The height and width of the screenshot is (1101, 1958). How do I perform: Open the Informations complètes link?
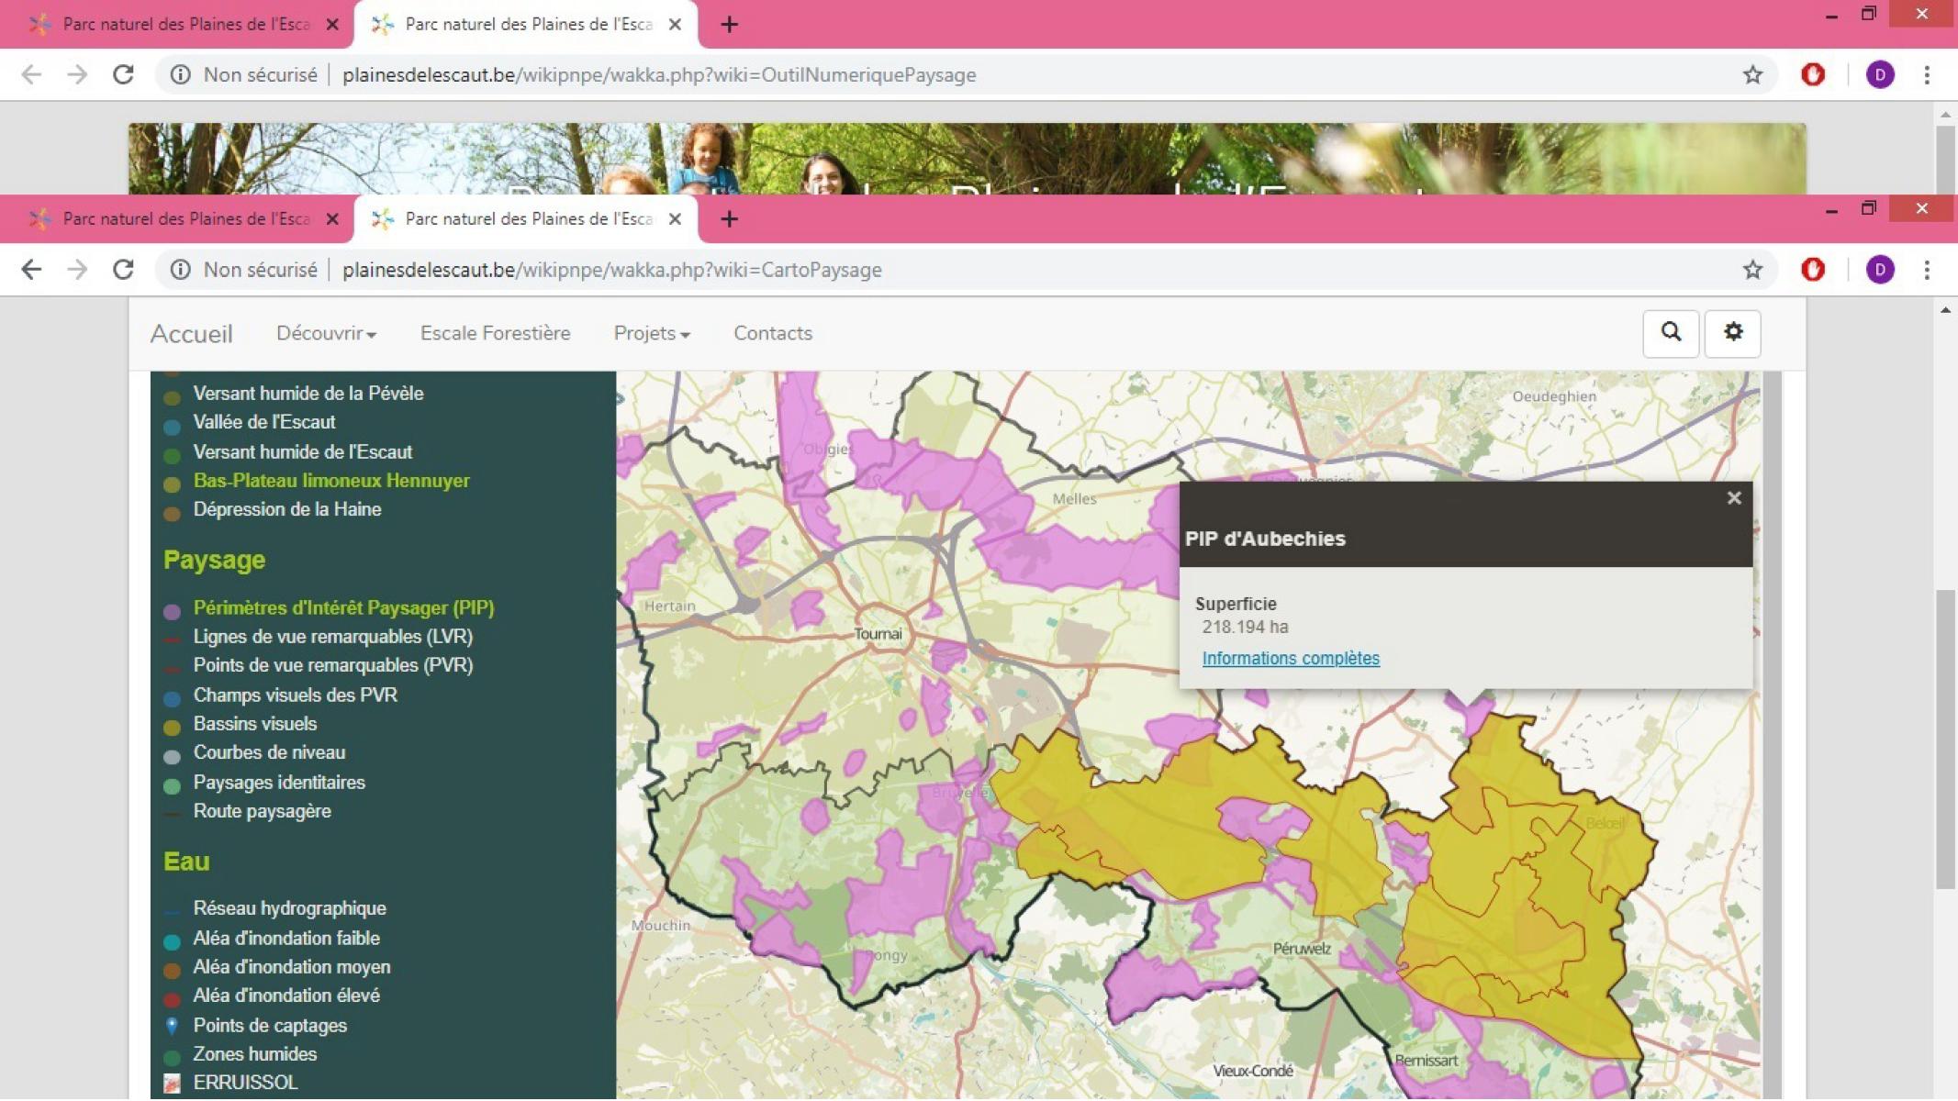(1291, 658)
